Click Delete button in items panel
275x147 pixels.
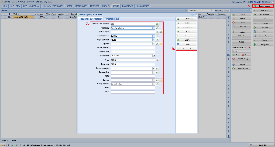241,22
